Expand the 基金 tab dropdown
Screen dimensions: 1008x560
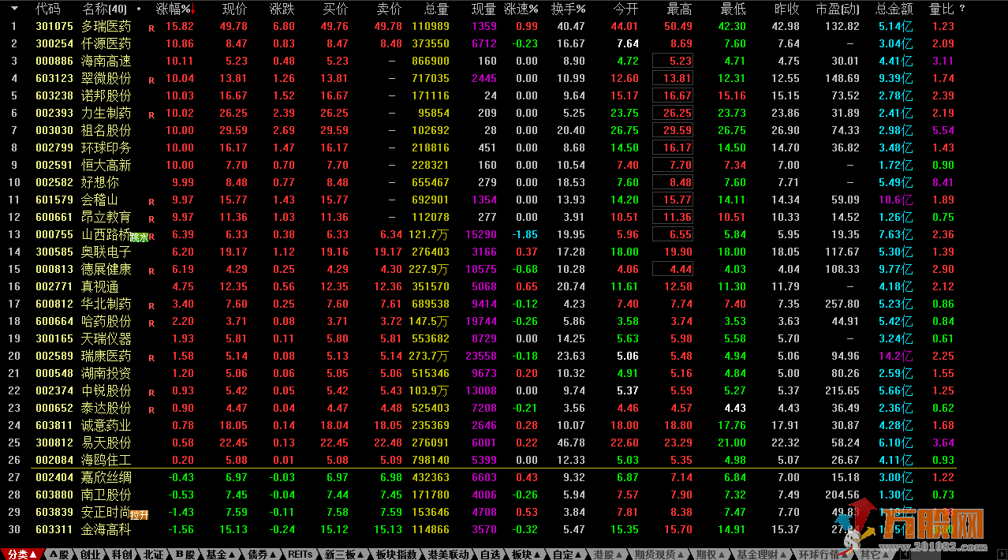[222, 554]
